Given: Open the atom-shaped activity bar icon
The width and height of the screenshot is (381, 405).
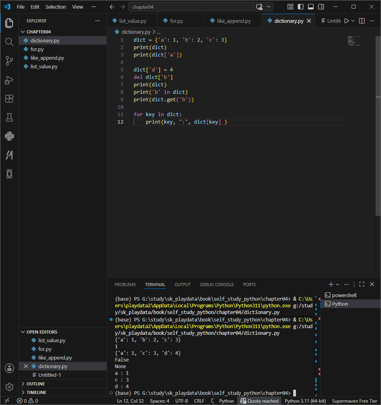Looking at the screenshot, I should coord(9,174).
